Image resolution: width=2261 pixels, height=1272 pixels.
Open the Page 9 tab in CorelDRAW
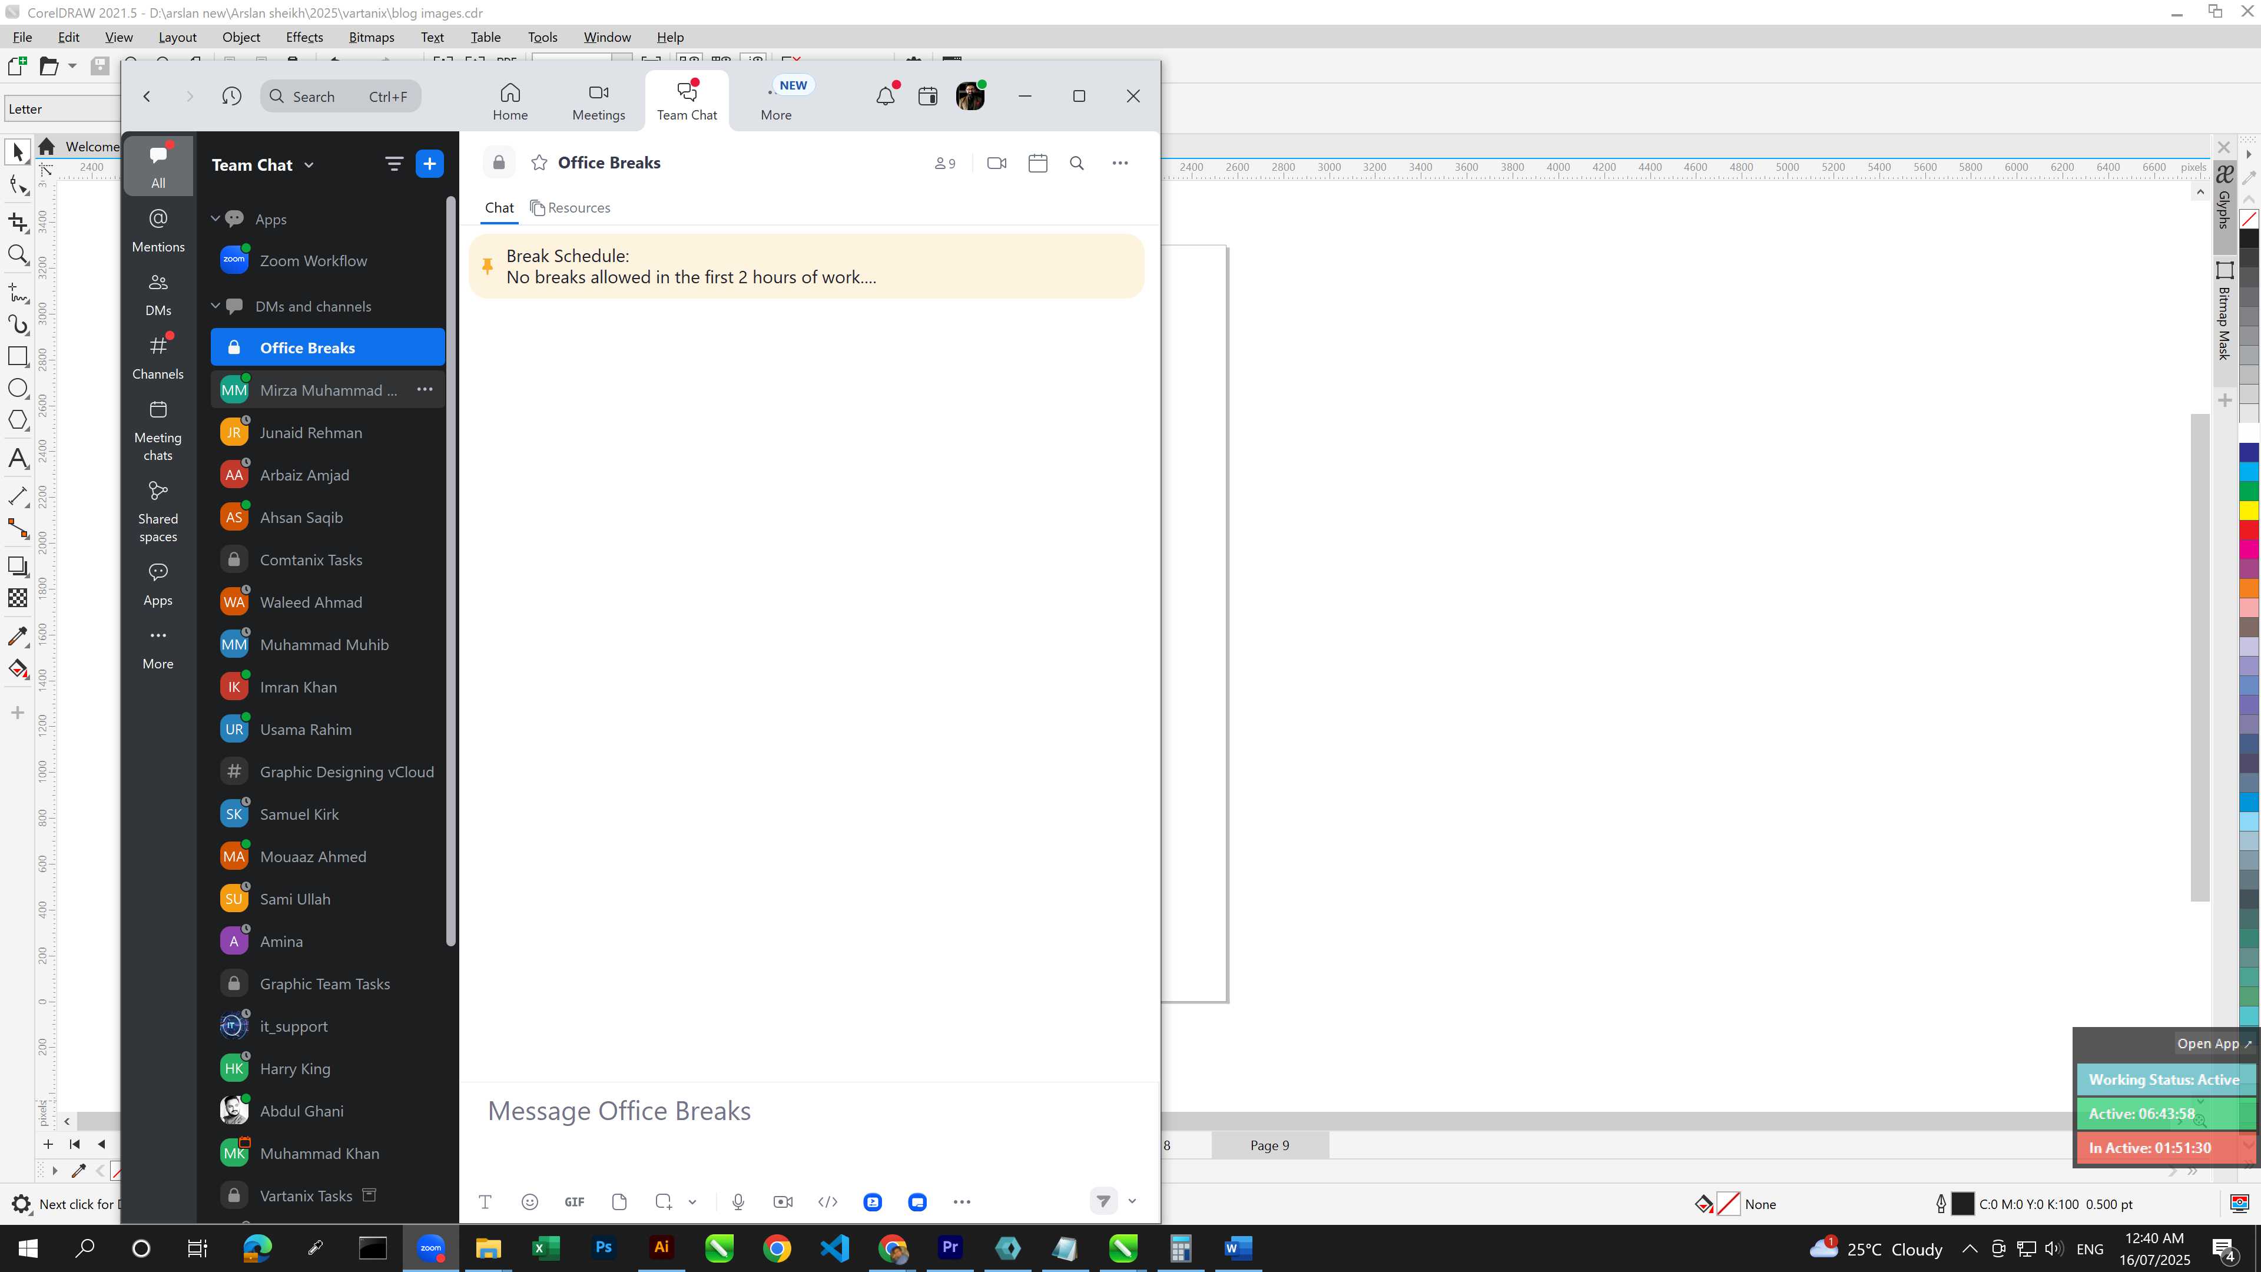(x=1269, y=1145)
